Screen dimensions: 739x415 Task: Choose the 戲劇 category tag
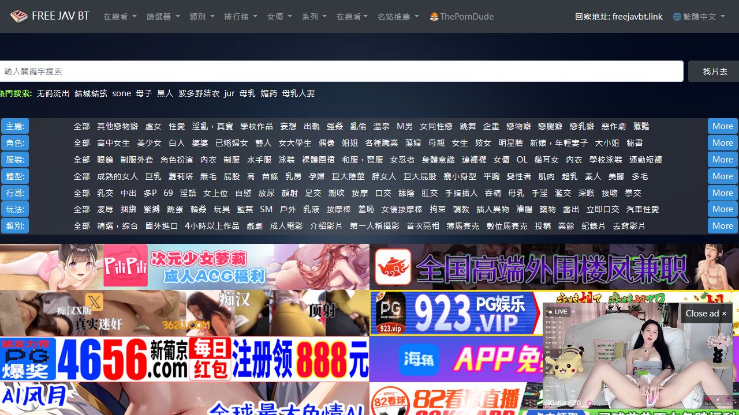pyautogui.click(x=255, y=226)
